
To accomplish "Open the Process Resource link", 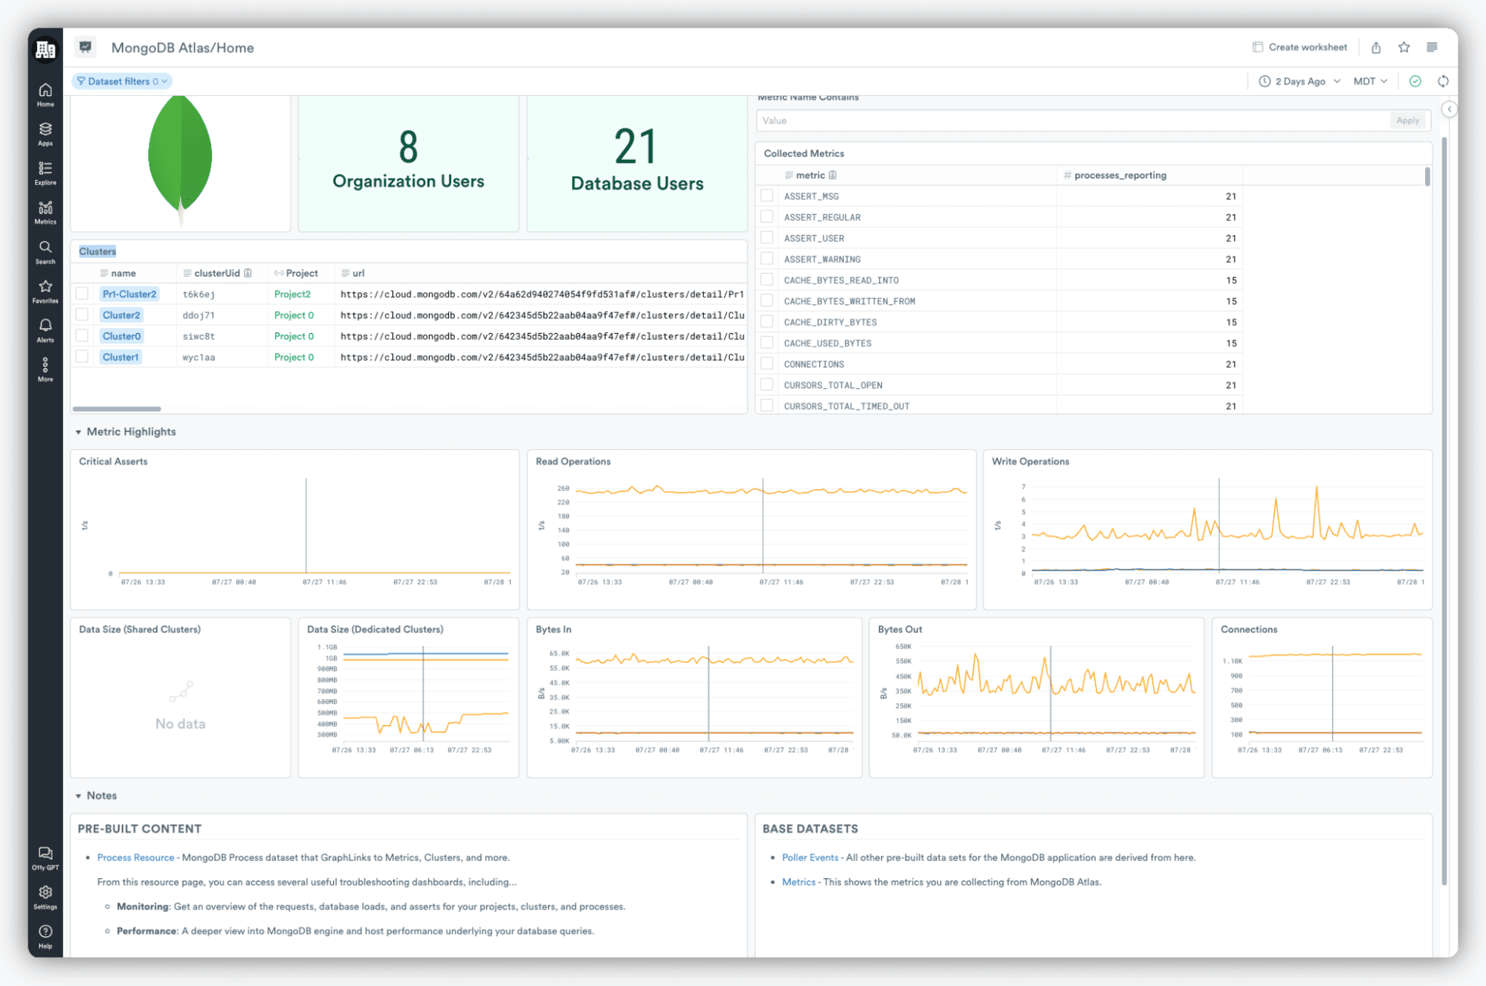I will click(x=135, y=857).
